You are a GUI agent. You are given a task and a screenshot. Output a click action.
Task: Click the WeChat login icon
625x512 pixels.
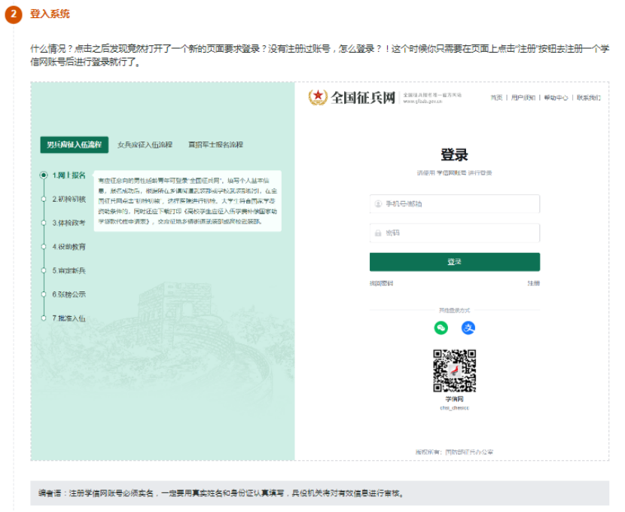441,328
